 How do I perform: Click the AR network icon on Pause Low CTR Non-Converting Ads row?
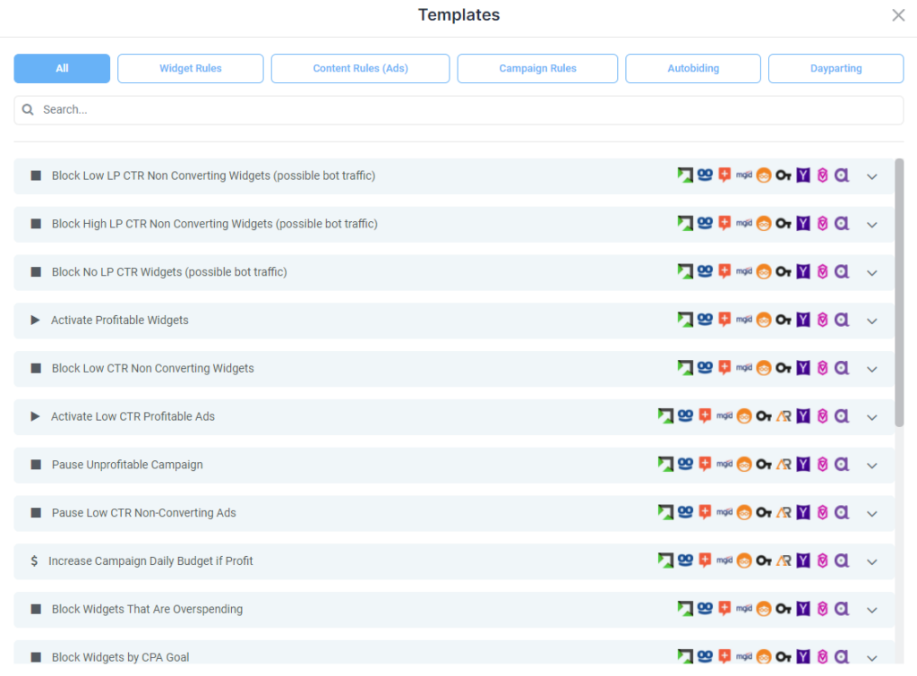tap(783, 513)
